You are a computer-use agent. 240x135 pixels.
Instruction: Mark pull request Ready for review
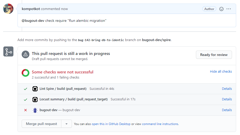click(214, 55)
